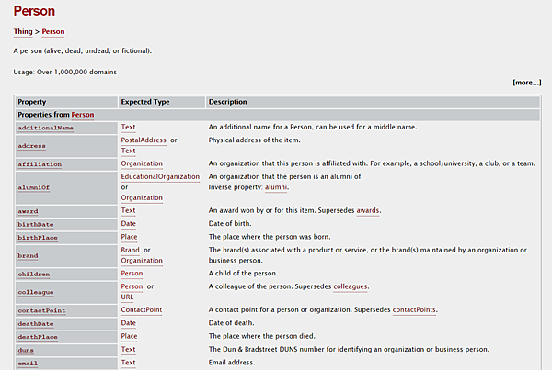Open the duns property link
552x370 pixels.
point(27,350)
